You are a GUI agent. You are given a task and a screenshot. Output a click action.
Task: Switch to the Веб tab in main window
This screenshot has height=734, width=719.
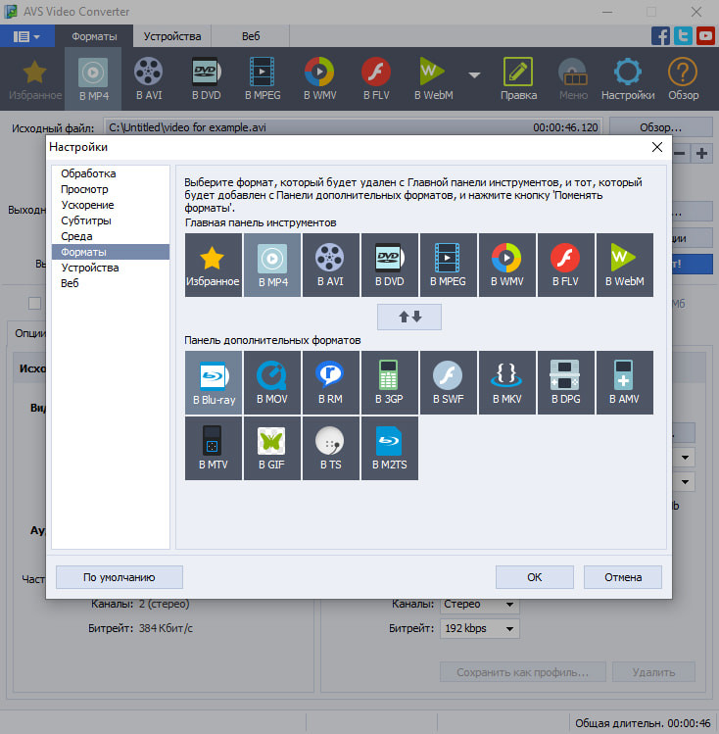coord(251,36)
